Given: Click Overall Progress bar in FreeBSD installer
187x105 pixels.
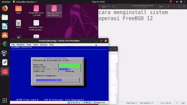Looking at the screenshot, I should coord(57,80).
